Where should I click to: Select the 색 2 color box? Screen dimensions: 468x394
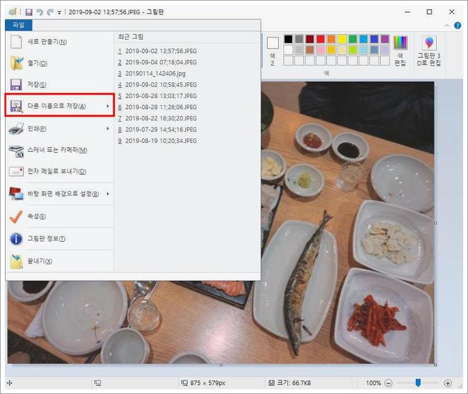point(273,50)
